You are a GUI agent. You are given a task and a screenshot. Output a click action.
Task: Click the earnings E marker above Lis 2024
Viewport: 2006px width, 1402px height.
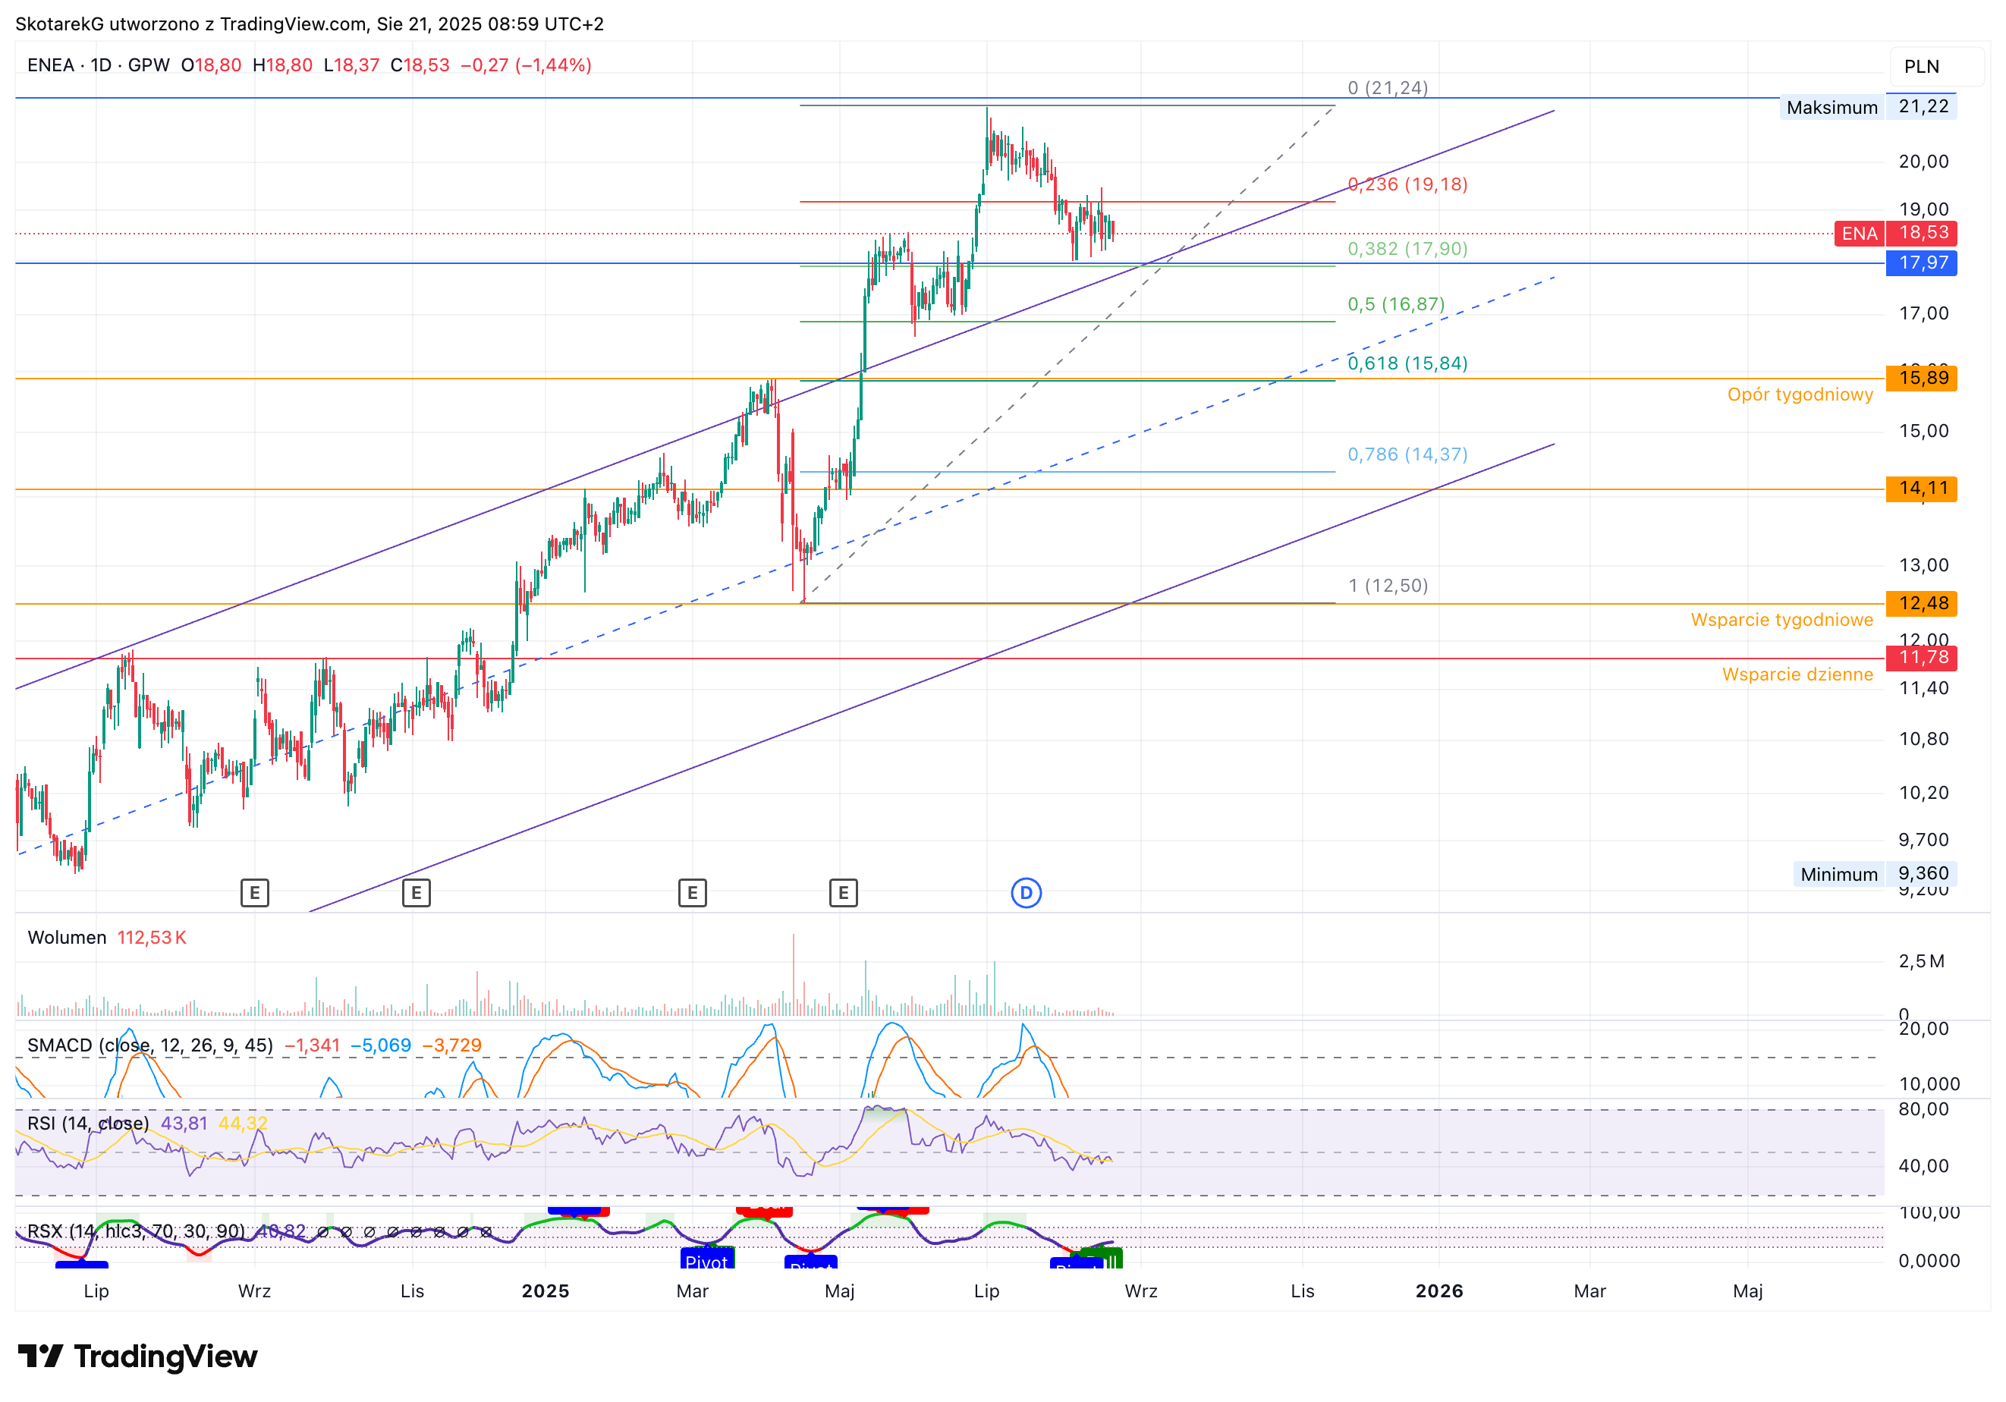point(416,893)
